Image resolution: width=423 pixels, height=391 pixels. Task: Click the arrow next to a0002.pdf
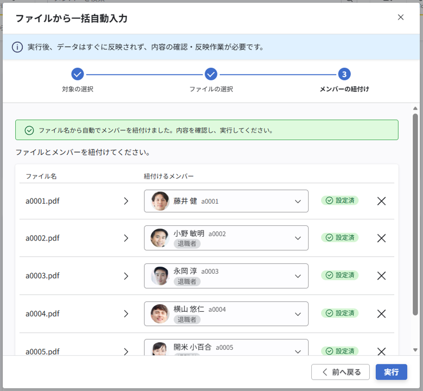[x=126, y=238]
